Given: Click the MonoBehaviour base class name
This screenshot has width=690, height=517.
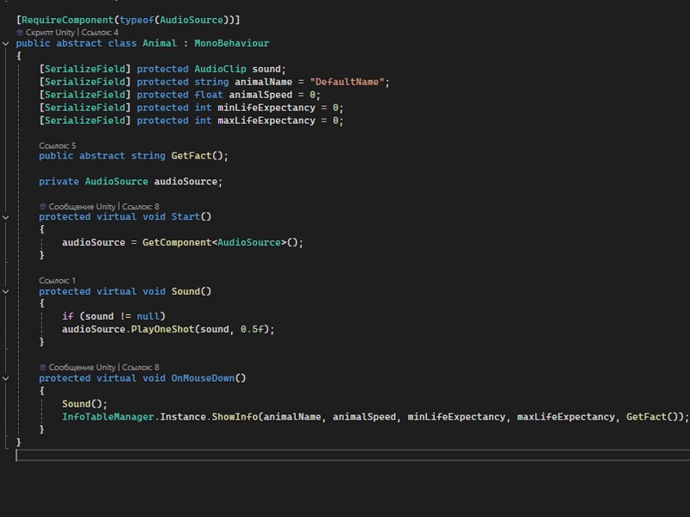Looking at the screenshot, I should 231,43.
